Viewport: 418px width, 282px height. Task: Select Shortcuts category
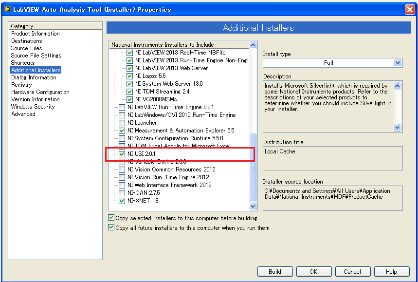(x=23, y=63)
